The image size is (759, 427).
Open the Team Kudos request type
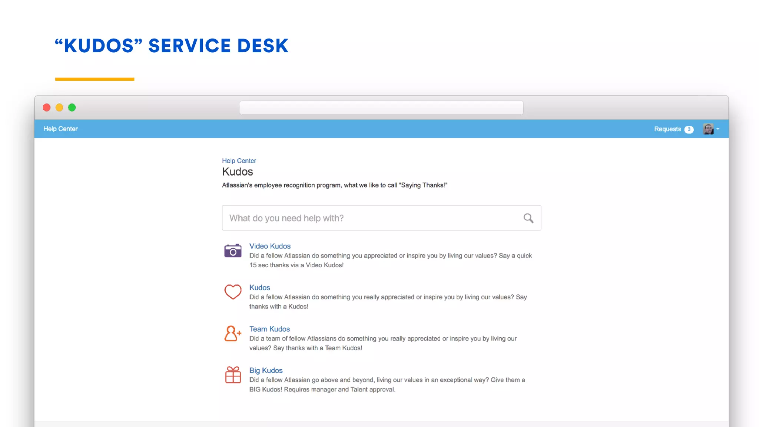tap(269, 329)
